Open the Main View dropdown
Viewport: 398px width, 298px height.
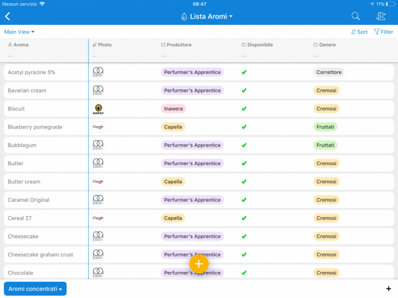pyautogui.click(x=19, y=32)
